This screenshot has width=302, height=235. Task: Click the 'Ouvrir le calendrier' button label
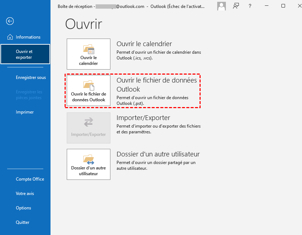tap(88, 61)
